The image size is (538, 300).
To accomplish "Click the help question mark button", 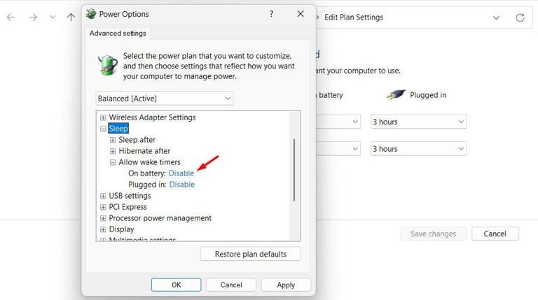I will pyautogui.click(x=271, y=14).
